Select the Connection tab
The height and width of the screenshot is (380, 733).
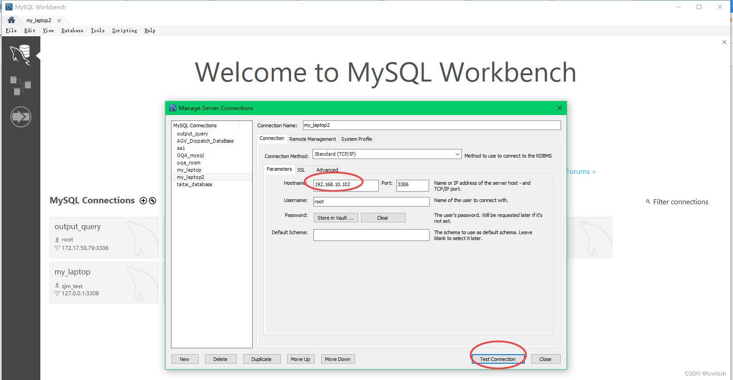click(272, 138)
